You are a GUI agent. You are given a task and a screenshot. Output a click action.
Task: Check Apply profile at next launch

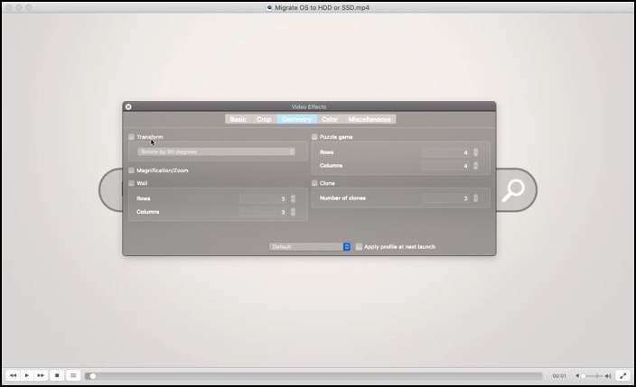coord(359,246)
